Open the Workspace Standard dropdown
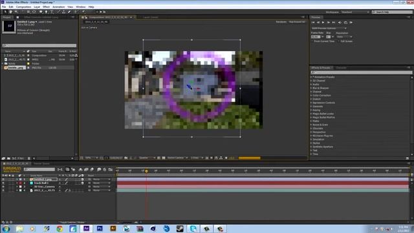The height and width of the screenshot is (233, 414). point(355,12)
